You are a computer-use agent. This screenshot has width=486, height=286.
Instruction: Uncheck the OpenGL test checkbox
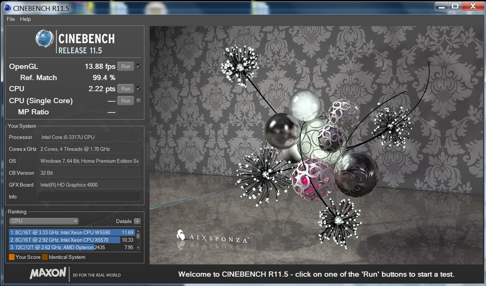tap(138, 66)
